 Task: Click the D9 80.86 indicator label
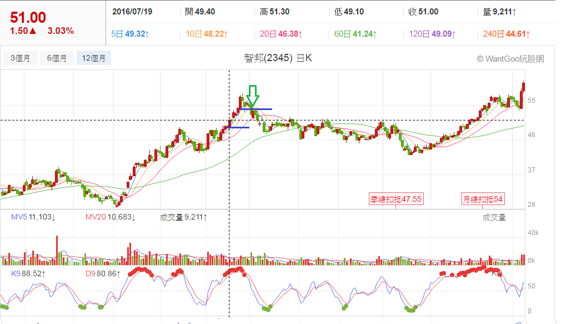[x=103, y=274]
